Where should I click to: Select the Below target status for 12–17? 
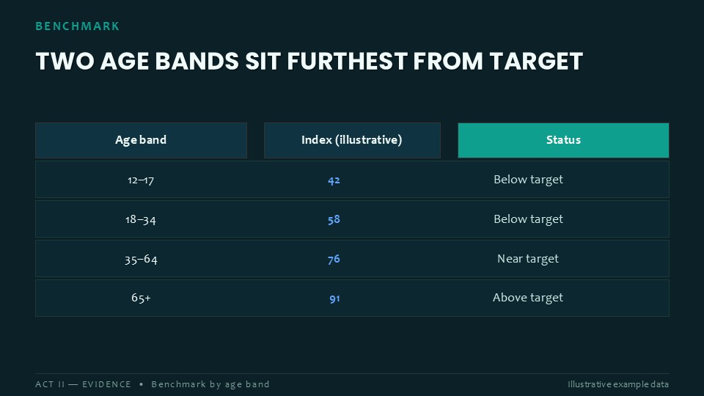click(x=528, y=180)
